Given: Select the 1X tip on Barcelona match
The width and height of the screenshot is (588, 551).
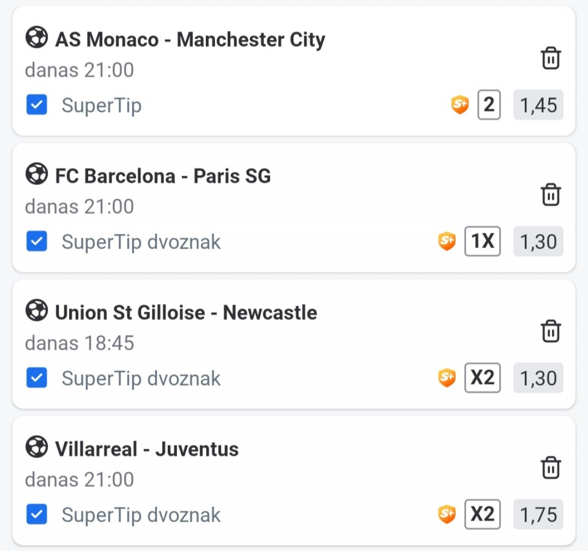Looking at the screenshot, I should pos(482,242).
